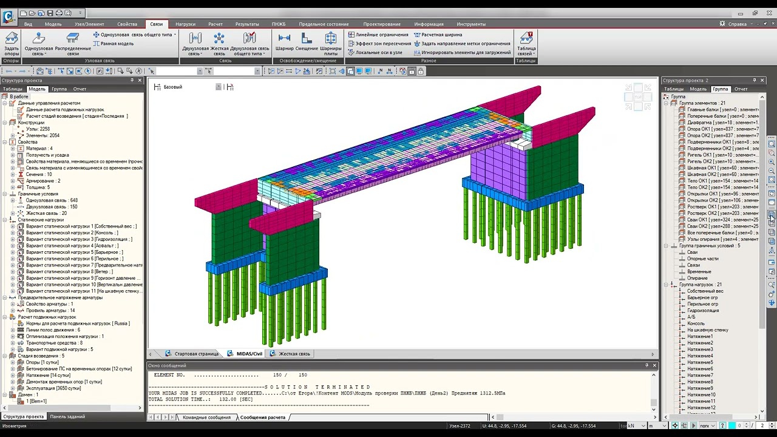Switch to Проектирование ribbon tab
Screen dimensions: 777x437
(382, 24)
